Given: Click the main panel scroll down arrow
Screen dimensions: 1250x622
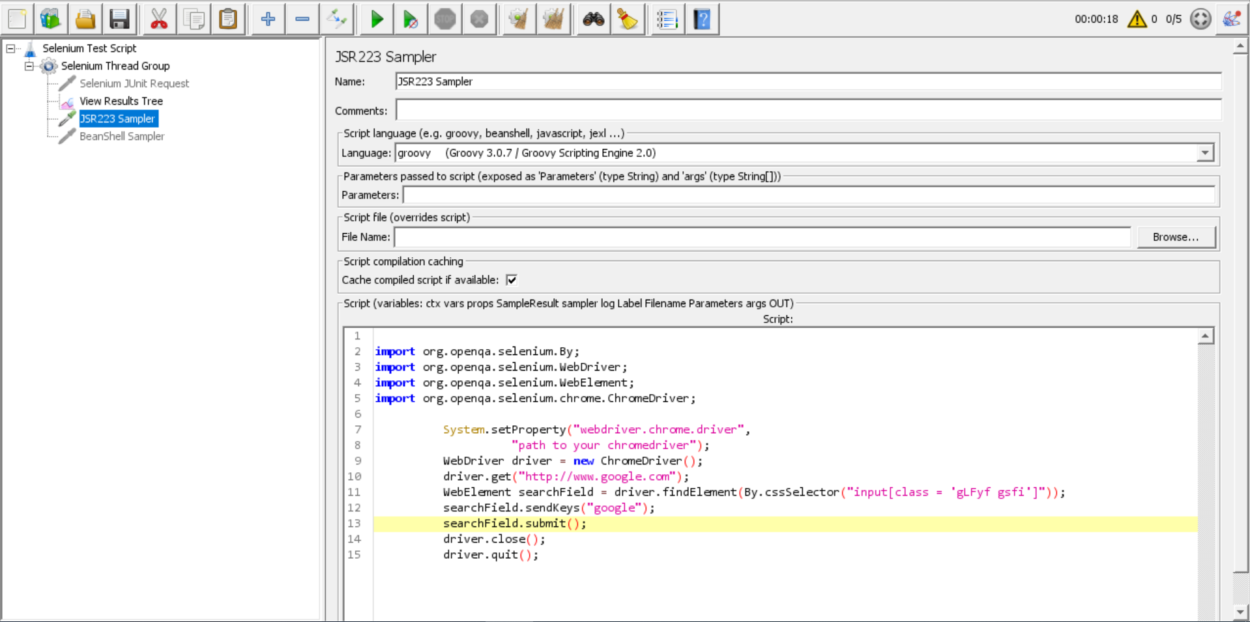Looking at the screenshot, I should (1240, 612).
